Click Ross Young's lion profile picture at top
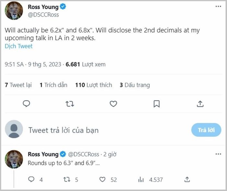This screenshot has width=227, height=191. pyautogui.click(x=14, y=11)
